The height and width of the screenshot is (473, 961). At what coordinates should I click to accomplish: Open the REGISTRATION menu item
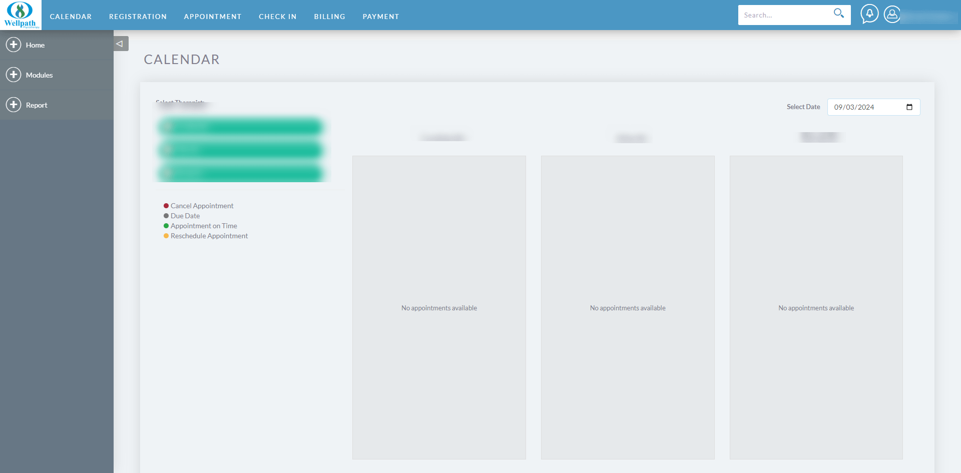point(138,17)
